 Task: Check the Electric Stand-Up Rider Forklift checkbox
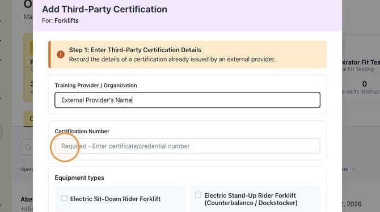[199, 195]
